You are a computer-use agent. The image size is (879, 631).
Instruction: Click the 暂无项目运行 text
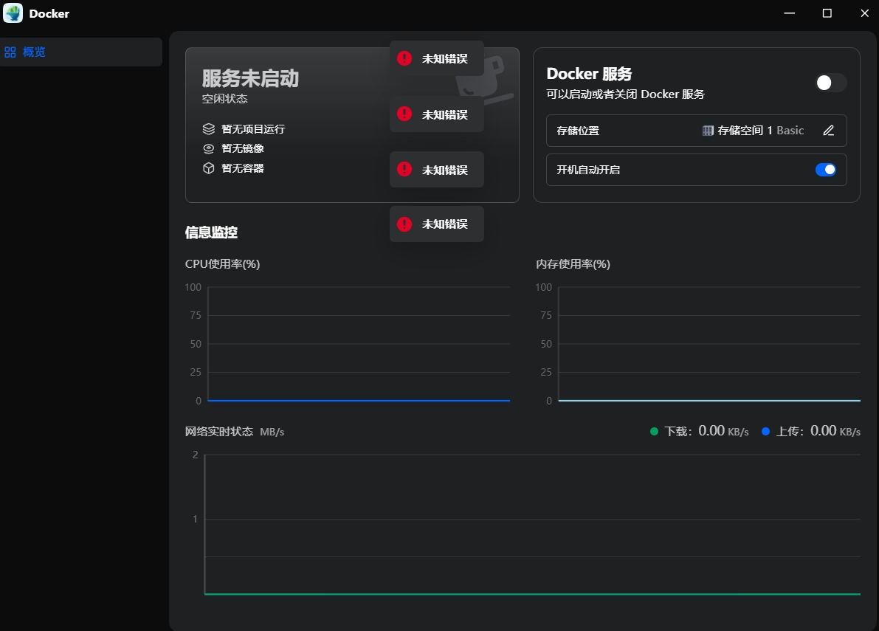pyautogui.click(x=253, y=129)
